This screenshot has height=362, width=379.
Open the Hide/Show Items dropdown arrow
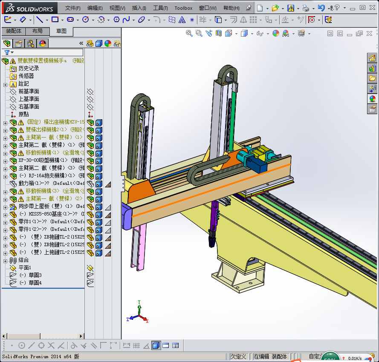click(268, 34)
